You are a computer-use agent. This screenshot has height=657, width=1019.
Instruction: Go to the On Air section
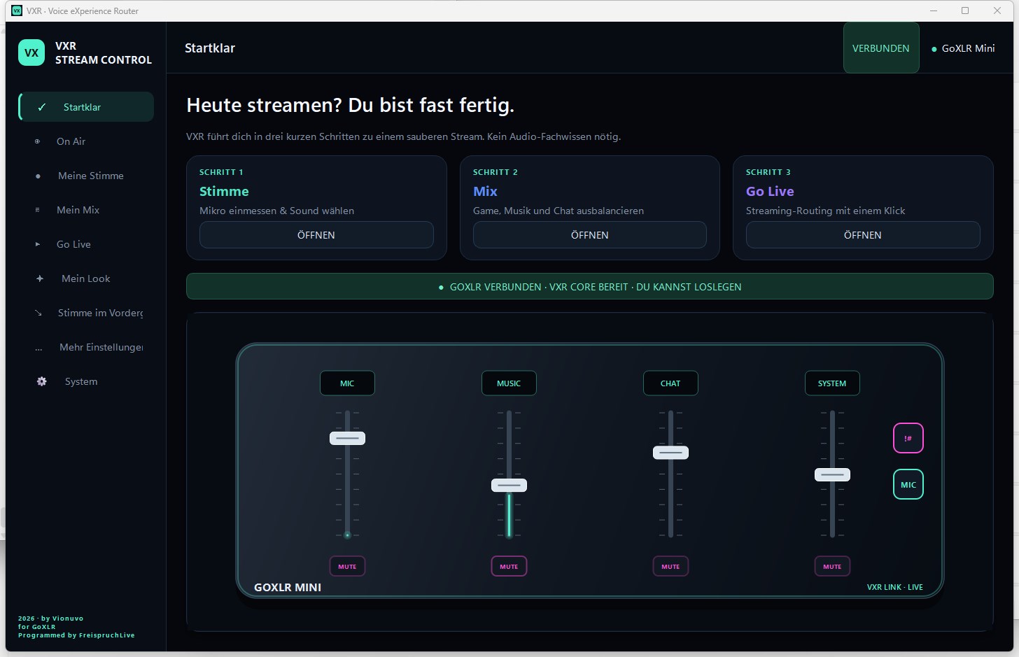(x=86, y=141)
